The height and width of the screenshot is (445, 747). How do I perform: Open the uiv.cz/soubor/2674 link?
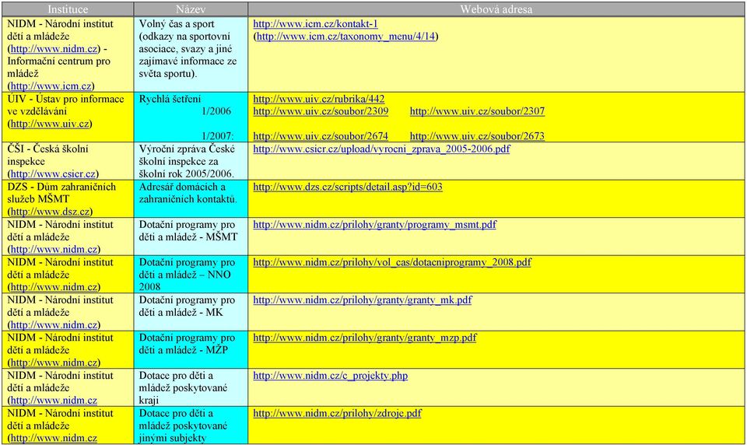(x=321, y=136)
